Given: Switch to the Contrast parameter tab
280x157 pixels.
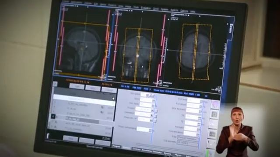Looking at the screenshot, I should [136, 149].
